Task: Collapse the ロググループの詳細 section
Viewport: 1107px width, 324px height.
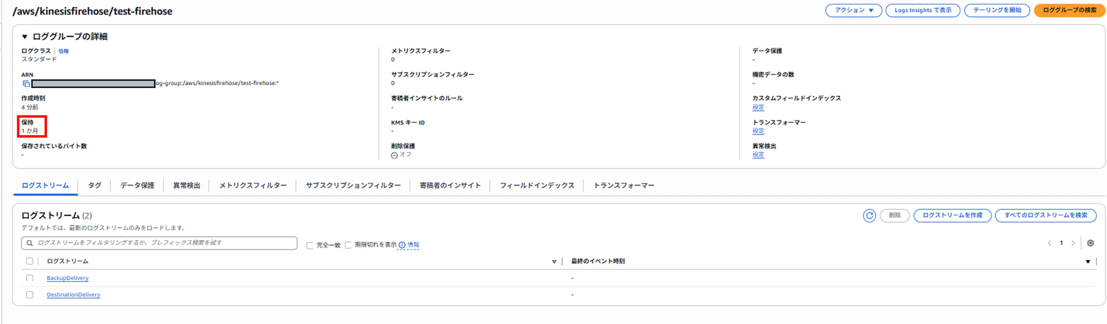Action: pos(24,37)
